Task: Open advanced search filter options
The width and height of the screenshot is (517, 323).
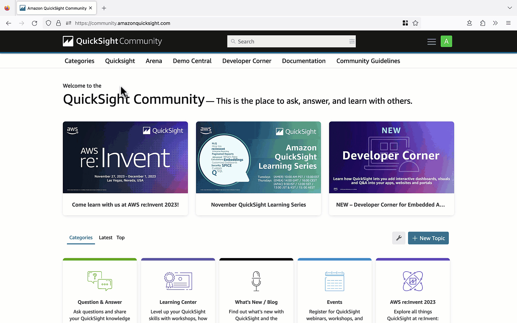Action: coord(352,41)
